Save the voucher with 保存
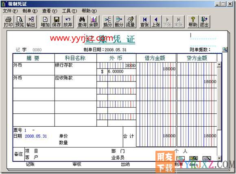This screenshot has width=236, height=174. (x=57, y=22)
